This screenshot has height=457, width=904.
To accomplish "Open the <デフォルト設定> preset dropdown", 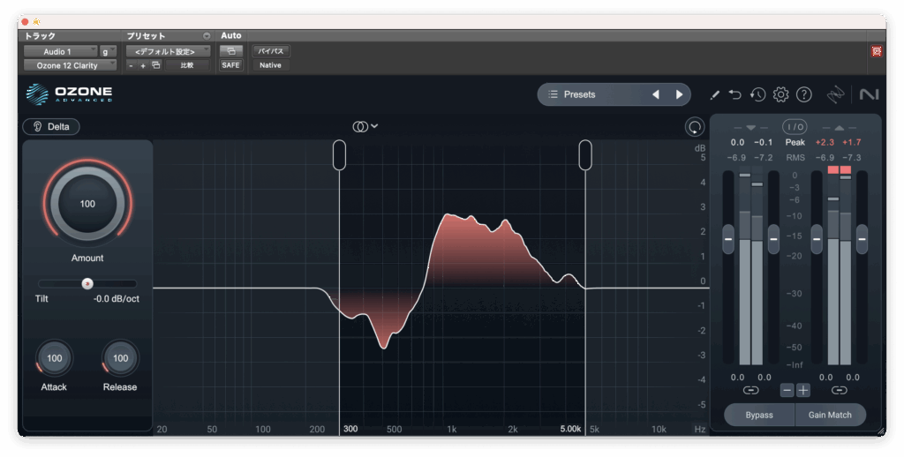I will click(x=166, y=51).
